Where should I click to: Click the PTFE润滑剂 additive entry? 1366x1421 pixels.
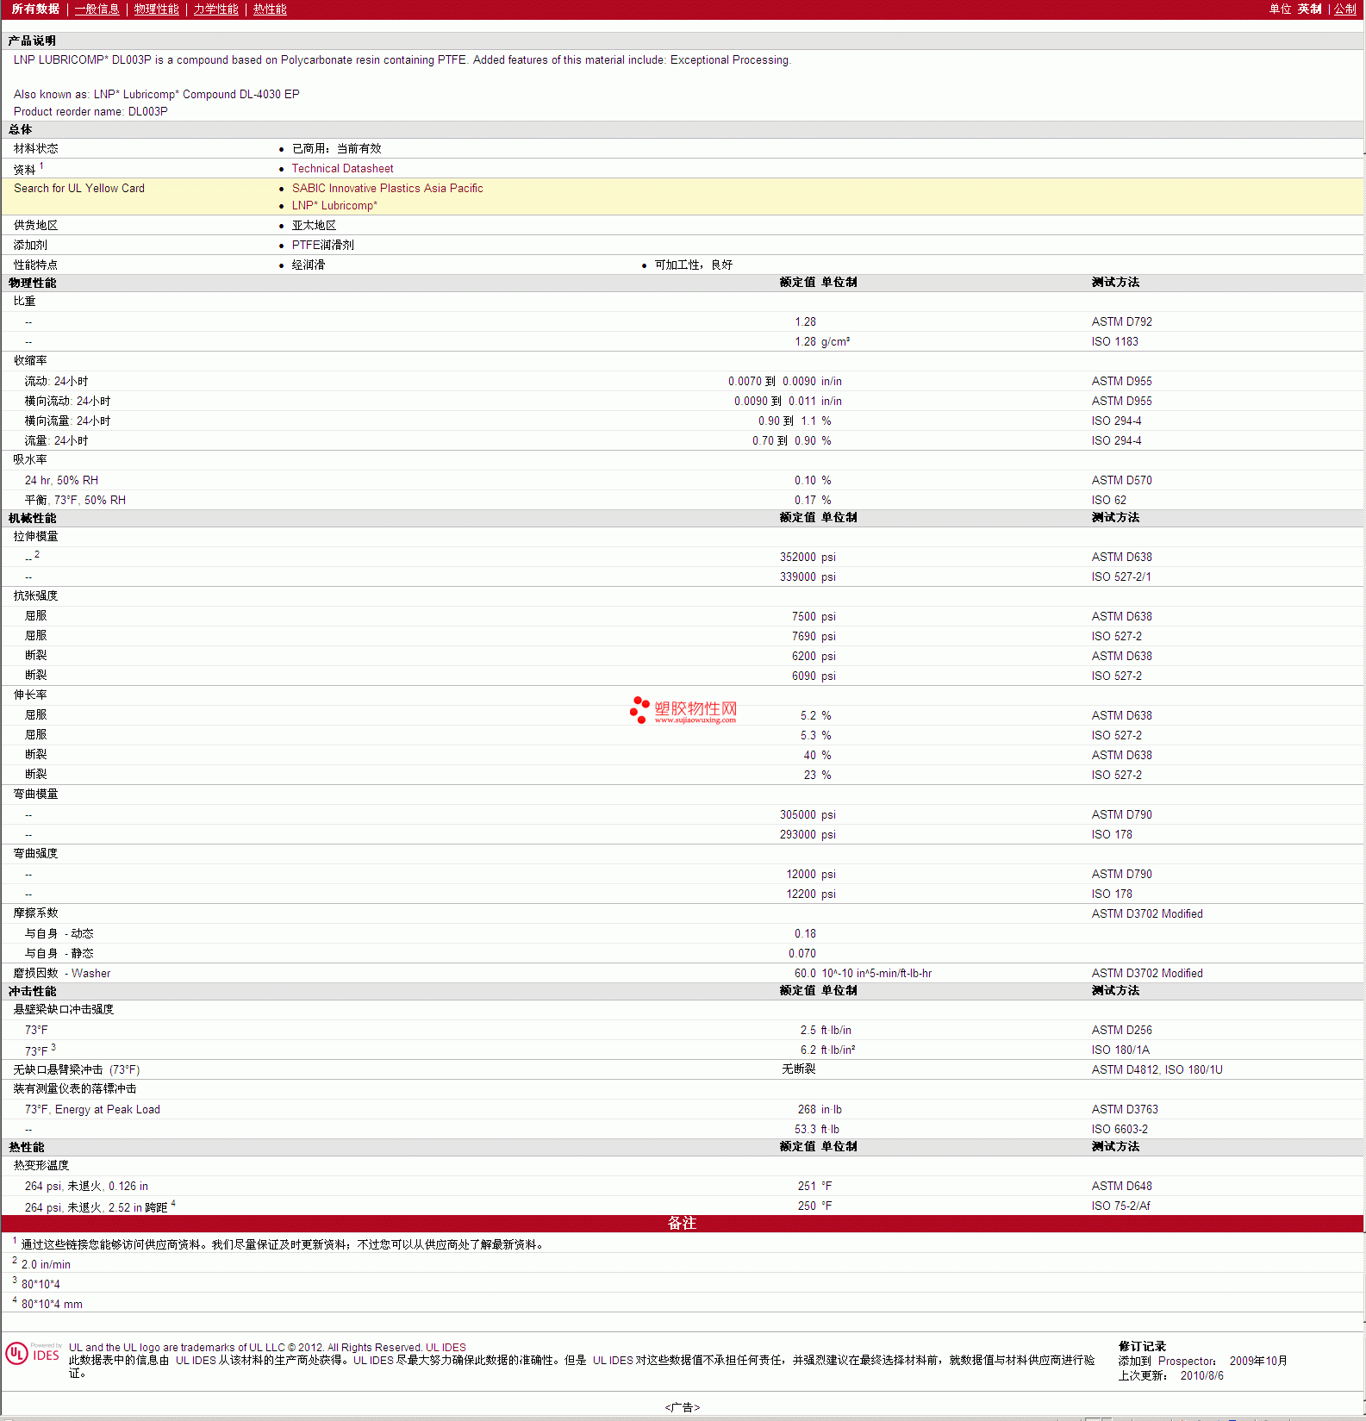[x=322, y=246]
